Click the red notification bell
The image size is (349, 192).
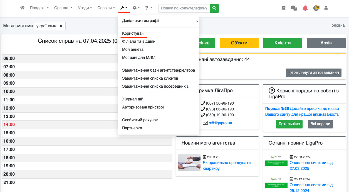(305, 8)
